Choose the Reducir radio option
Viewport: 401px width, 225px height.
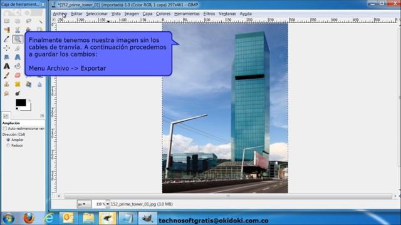click(x=8, y=146)
